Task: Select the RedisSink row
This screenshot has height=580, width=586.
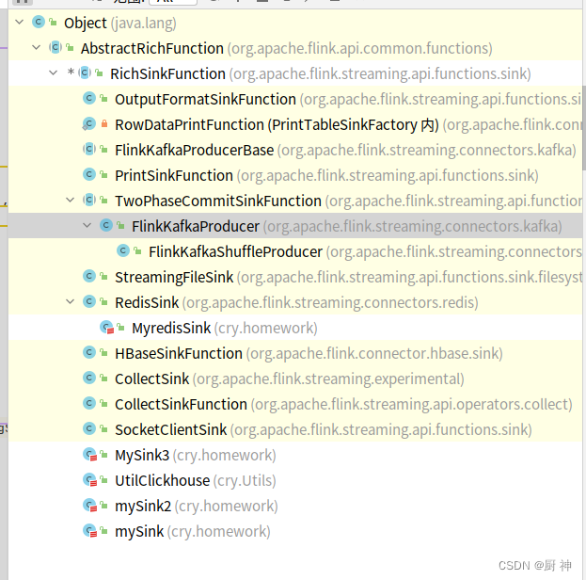Action: point(295,302)
